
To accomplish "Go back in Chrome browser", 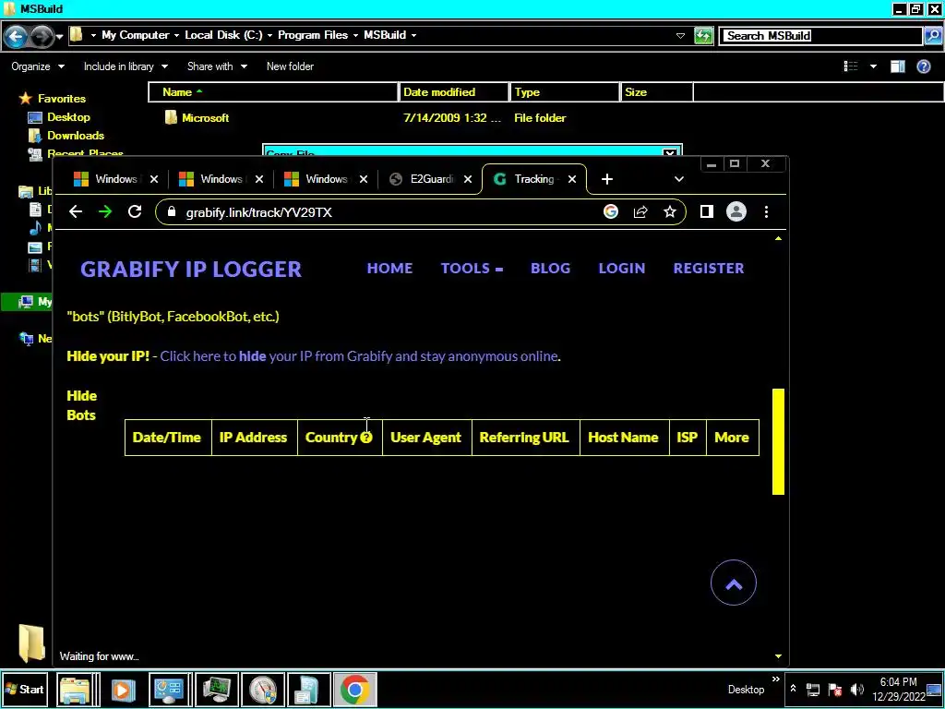I will pyautogui.click(x=76, y=211).
